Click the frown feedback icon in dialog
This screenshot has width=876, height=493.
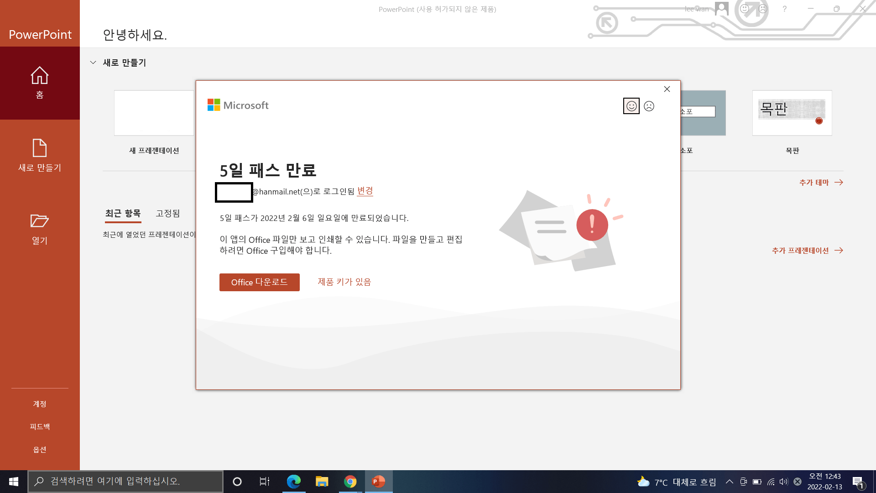pyautogui.click(x=649, y=106)
